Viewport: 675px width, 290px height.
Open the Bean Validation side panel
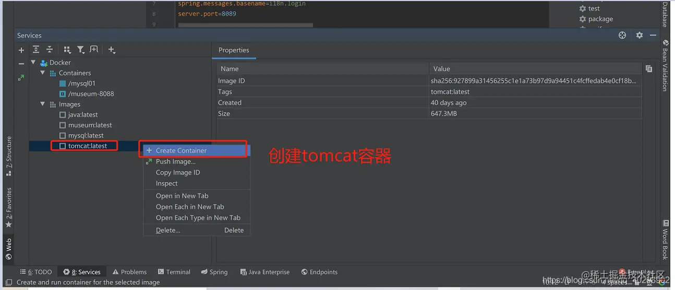click(665, 66)
